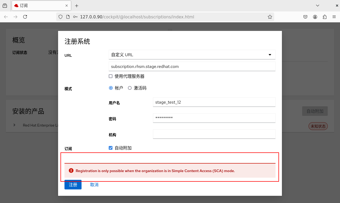
Task: Select the 帐户 radio button
Action: coord(111,88)
